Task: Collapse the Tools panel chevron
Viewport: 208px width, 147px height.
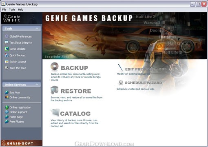Action: click(x=37, y=29)
